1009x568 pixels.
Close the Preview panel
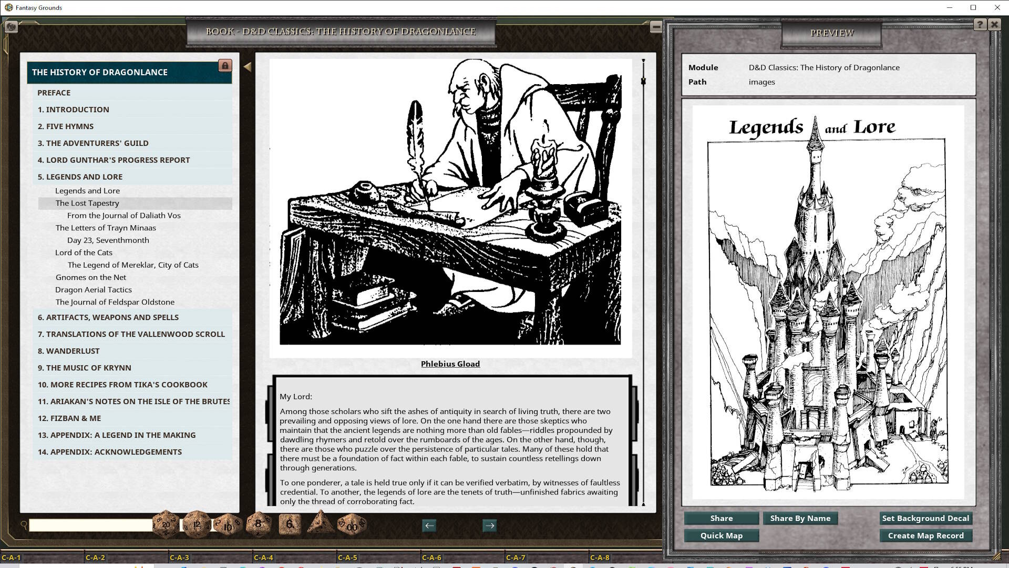coord(994,24)
